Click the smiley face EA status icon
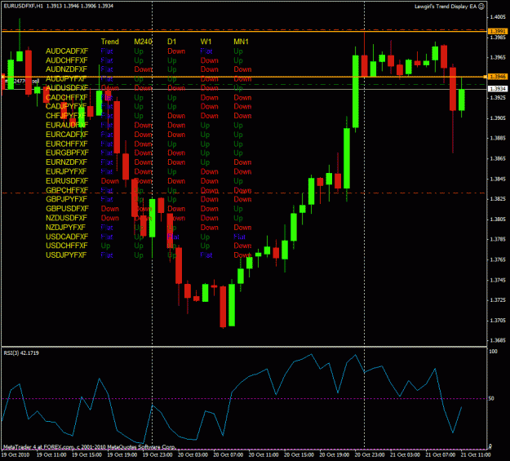The image size is (510, 461). pos(481,7)
